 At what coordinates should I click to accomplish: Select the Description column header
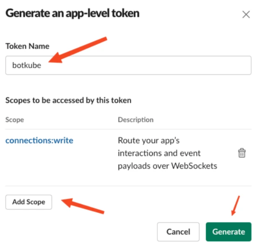point(135,120)
